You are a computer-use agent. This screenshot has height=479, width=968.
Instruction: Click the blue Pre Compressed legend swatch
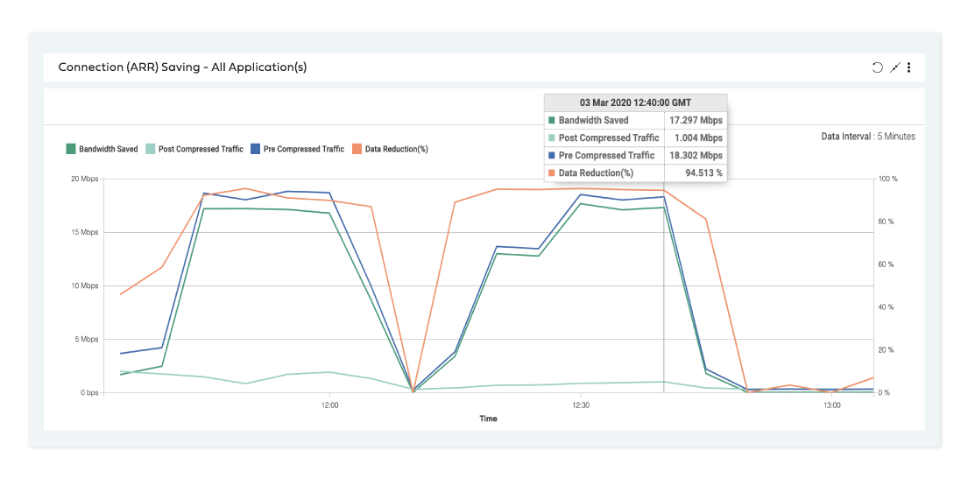[254, 149]
